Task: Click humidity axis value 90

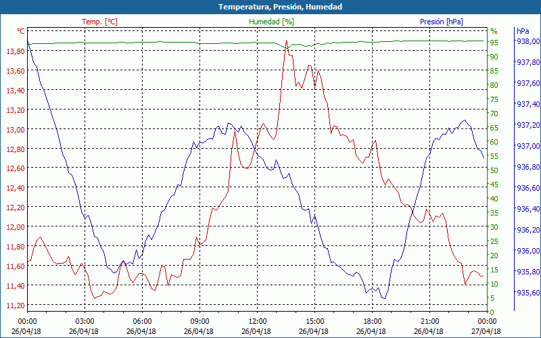Action: click(x=494, y=57)
